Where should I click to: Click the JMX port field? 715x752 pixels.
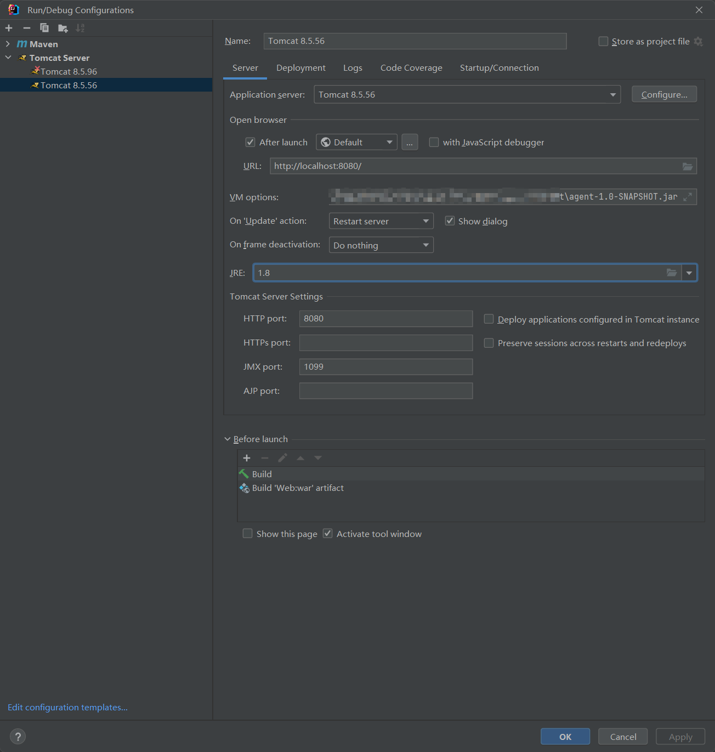(x=386, y=367)
